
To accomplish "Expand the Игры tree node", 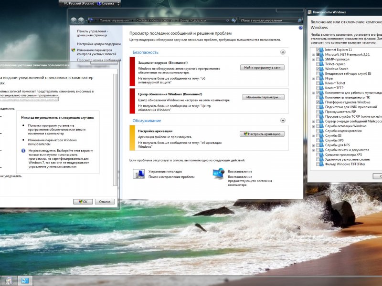I will point(314,79).
